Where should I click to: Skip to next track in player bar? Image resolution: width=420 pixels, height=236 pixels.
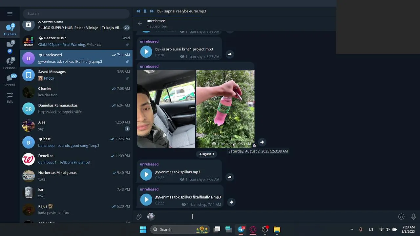click(x=152, y=11)
